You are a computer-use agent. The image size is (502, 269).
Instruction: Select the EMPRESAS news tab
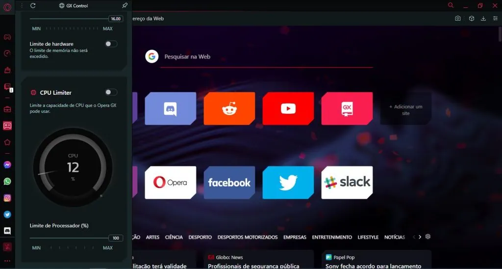pyautogui.click(x=295, y=237)
